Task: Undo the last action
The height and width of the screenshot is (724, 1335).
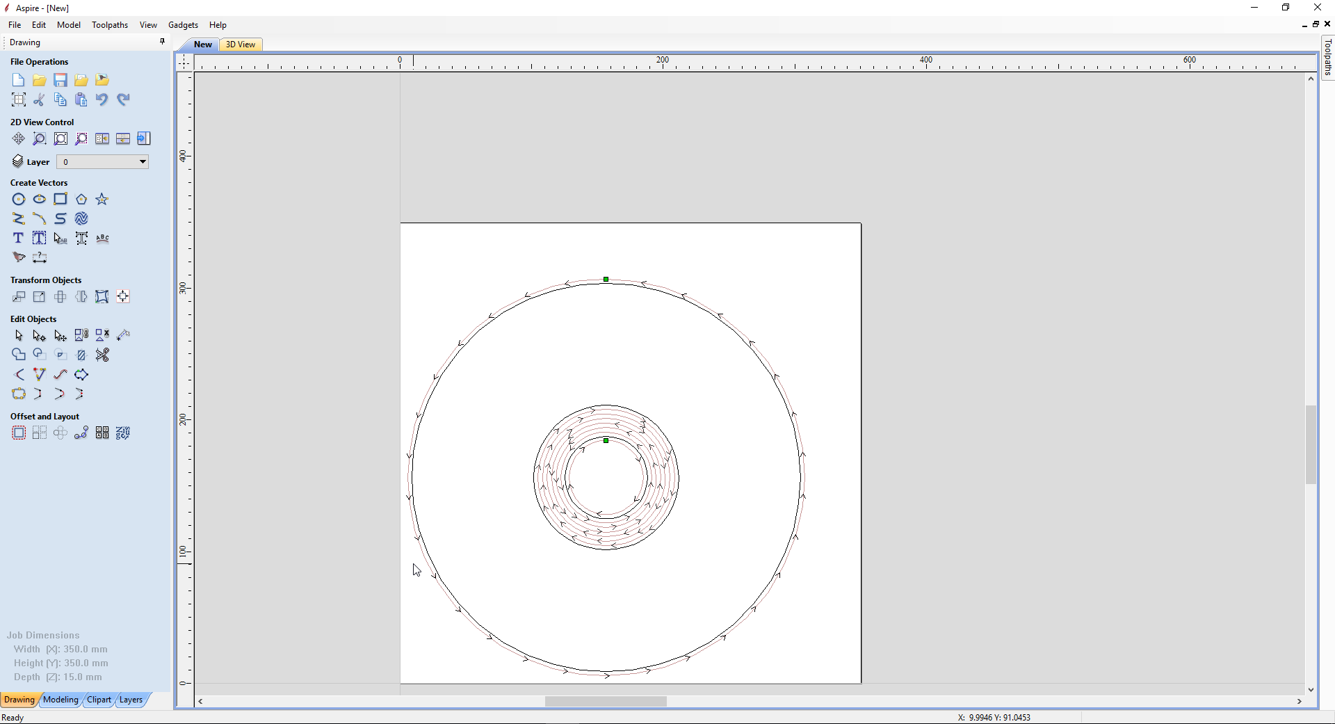Action: coord(102,99)
